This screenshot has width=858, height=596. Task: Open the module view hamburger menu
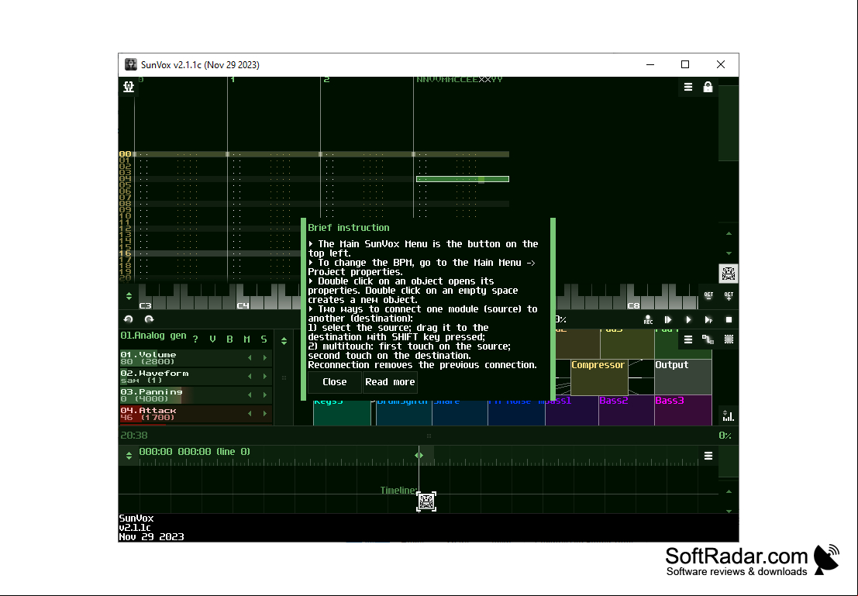[688, 339]
